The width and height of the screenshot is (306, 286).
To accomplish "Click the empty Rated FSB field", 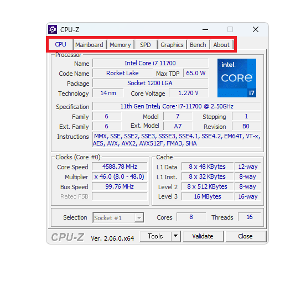I will pos(120,196).
